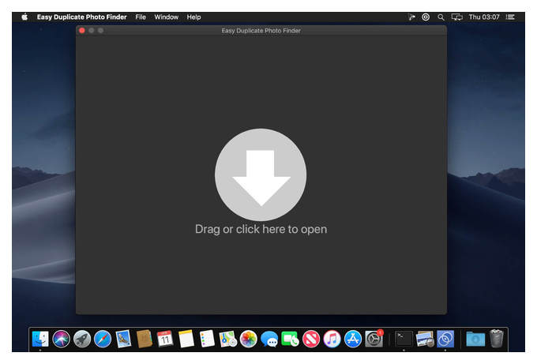Open the Help menu
Screen dimensions: 537x364
coord(193,17)
